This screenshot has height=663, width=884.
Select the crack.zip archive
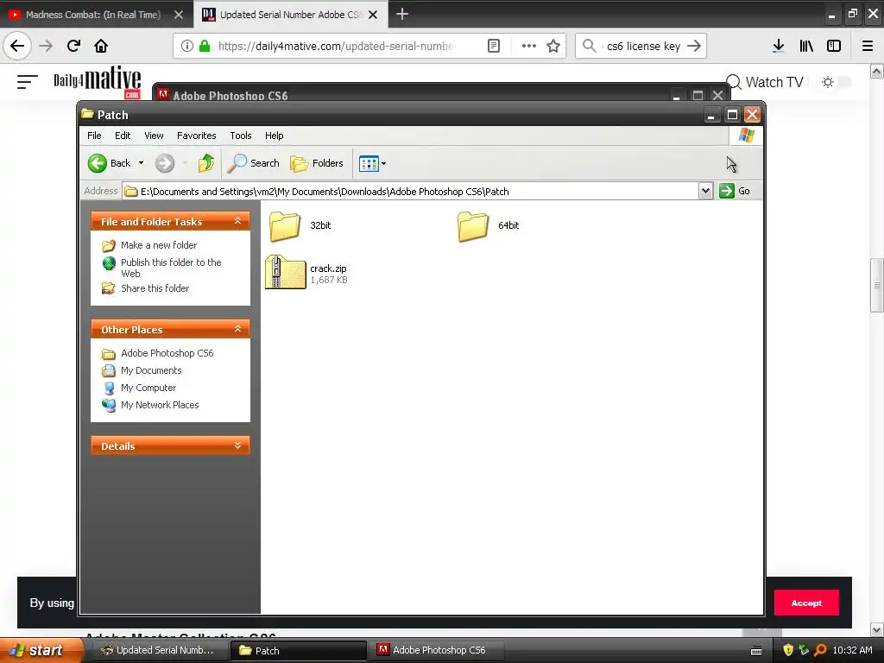(306, 273)
